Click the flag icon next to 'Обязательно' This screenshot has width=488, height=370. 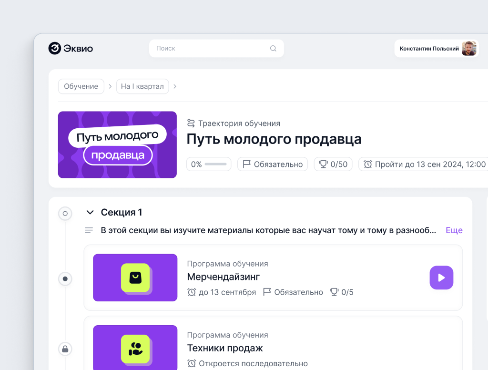(246, 164)
